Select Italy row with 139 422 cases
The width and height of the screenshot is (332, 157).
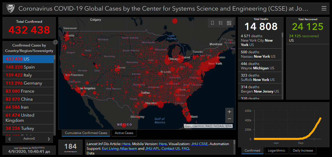[28, 75]
